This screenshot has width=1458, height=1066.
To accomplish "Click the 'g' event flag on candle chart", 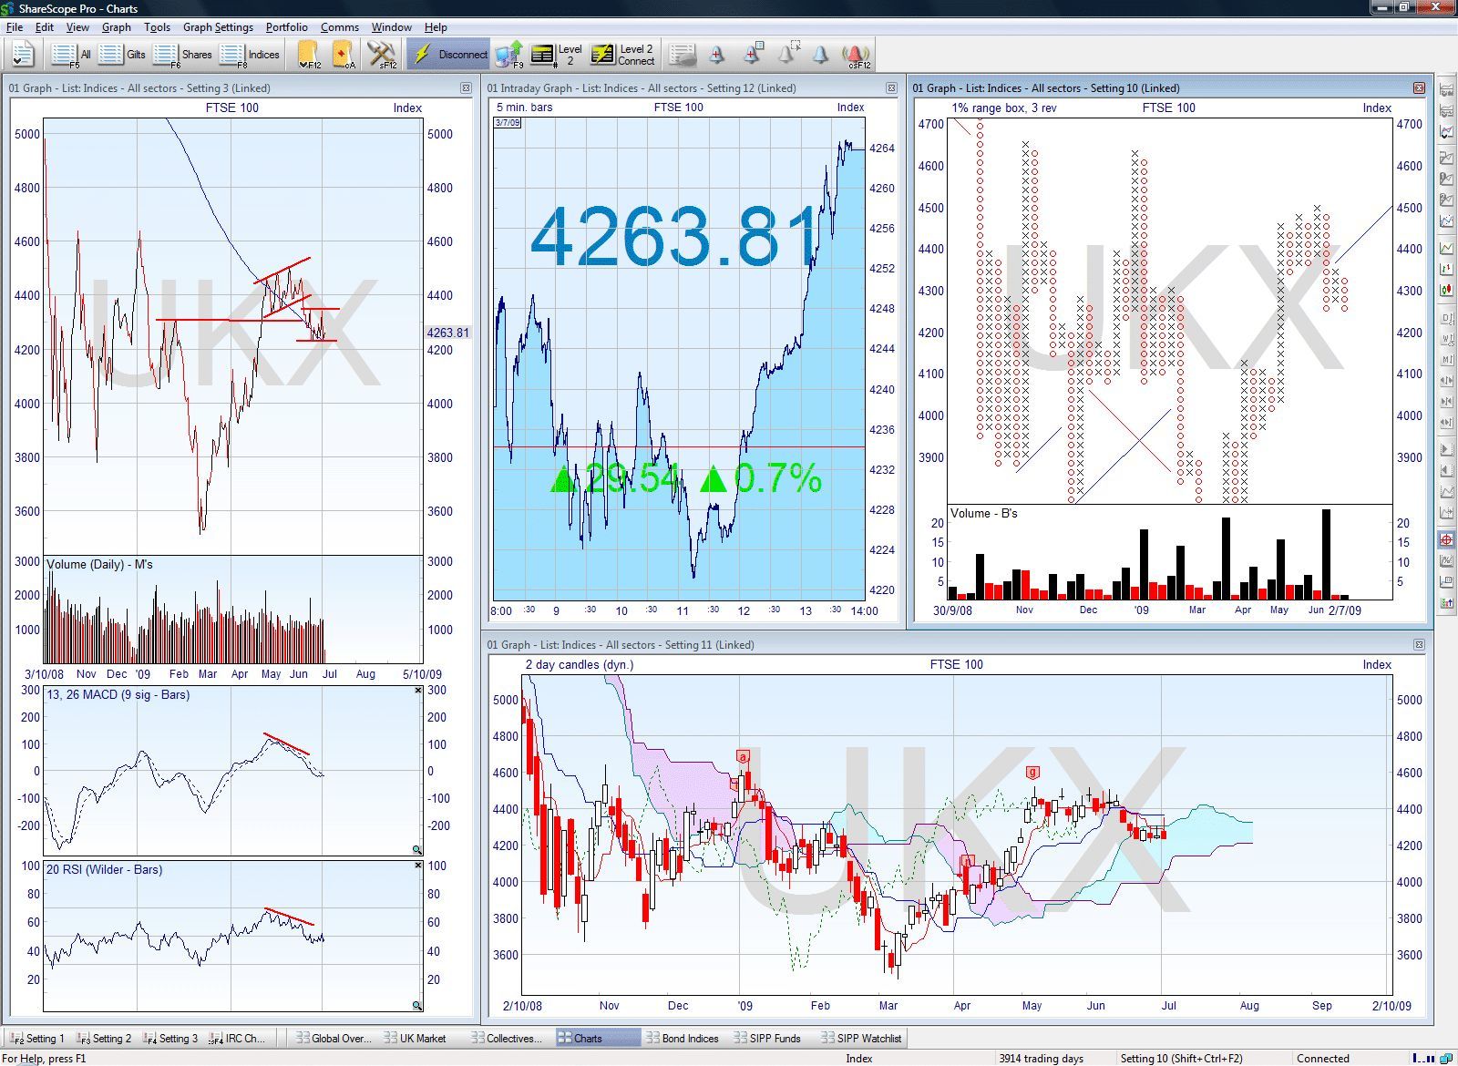I will [1032, 773].
